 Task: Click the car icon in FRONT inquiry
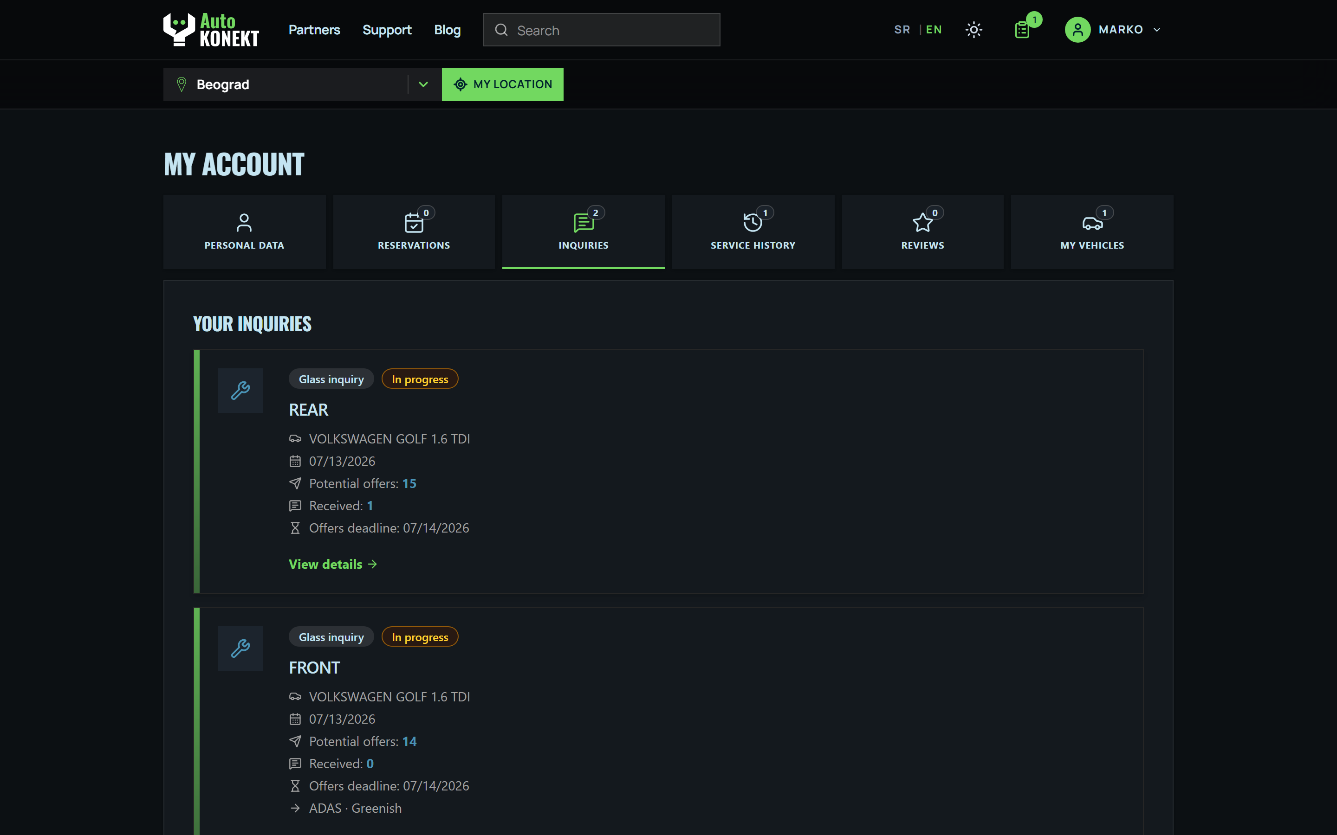(x=295, y=696)
